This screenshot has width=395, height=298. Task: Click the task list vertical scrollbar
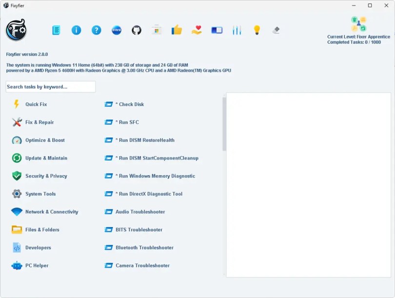(224, 124)
